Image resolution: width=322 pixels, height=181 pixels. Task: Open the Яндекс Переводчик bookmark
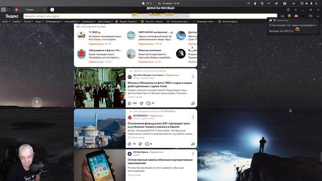point(126,21)
